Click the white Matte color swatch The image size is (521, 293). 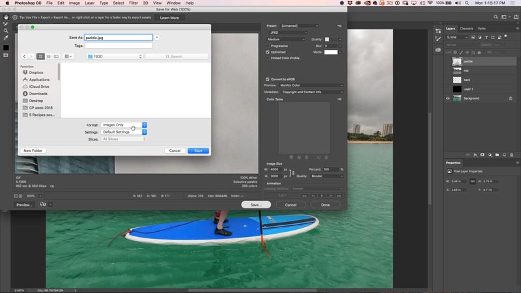tap(331, 52)
